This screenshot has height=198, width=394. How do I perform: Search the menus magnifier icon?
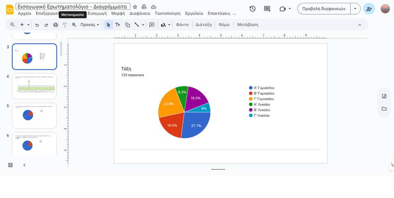[12, 25]
